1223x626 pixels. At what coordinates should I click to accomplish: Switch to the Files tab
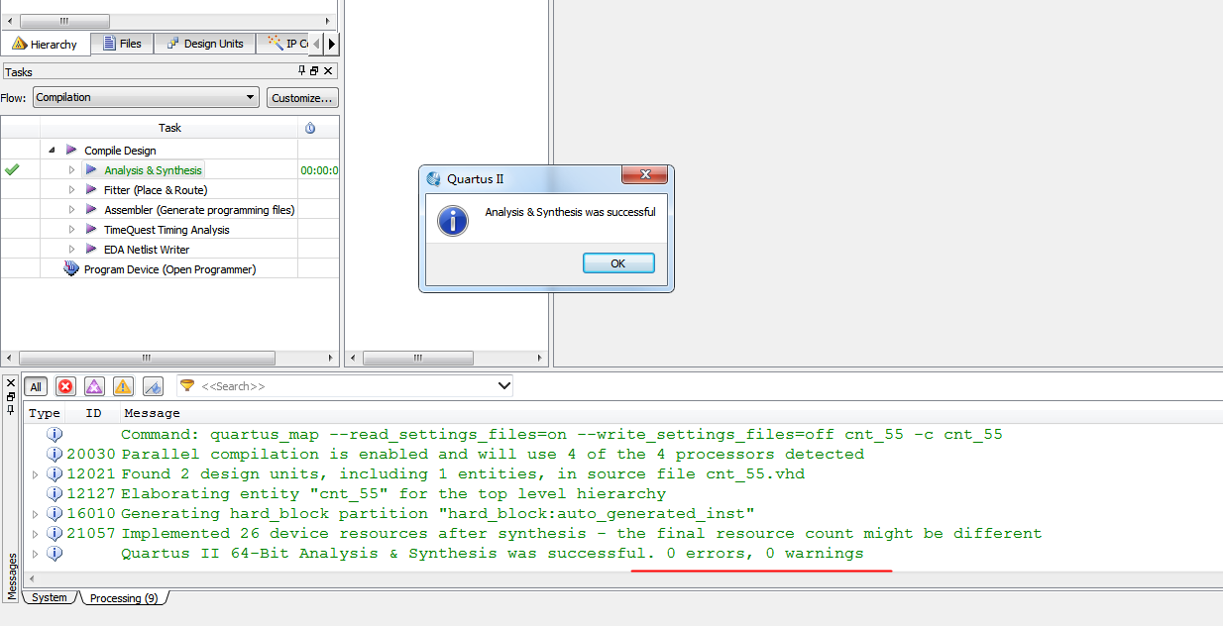click(122, 44)
